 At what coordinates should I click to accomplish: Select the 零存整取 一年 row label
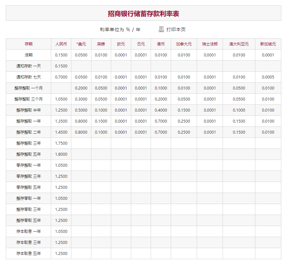[x=29, y=165]
